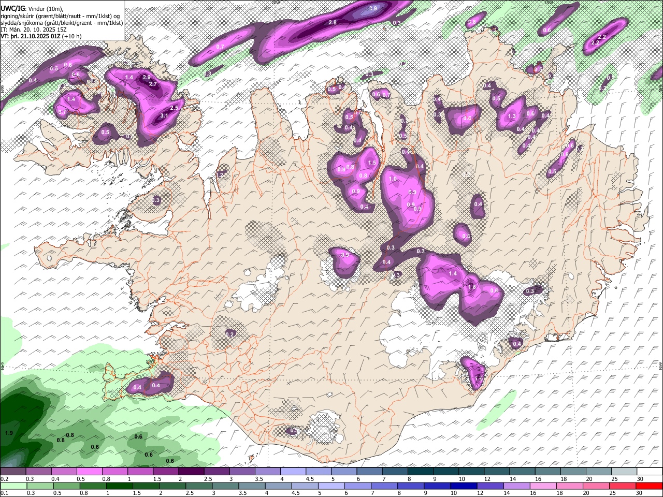Pick the upper legend teal swatch between 8 and 9
663x497 pixels.
[x=421, y=471]
